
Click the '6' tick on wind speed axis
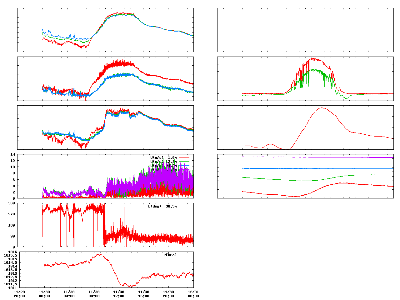[x=14, y=180]
